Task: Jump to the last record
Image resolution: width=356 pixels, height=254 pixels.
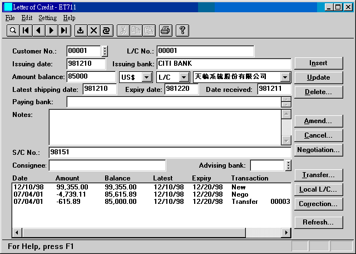Action: tap(65, 31)
